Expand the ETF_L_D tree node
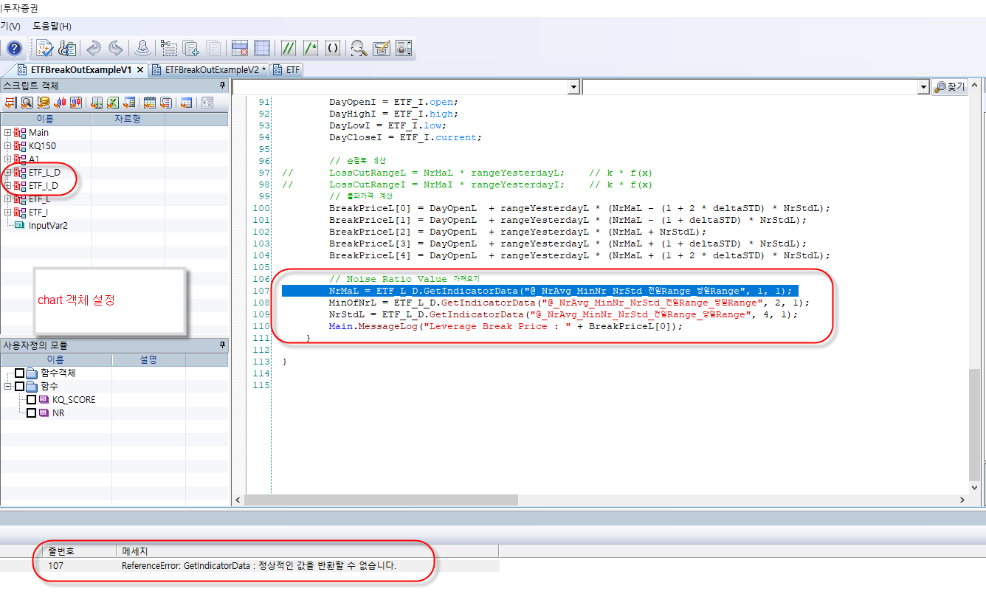Viewport: 986px width, 597px height. tap(7, 173)
